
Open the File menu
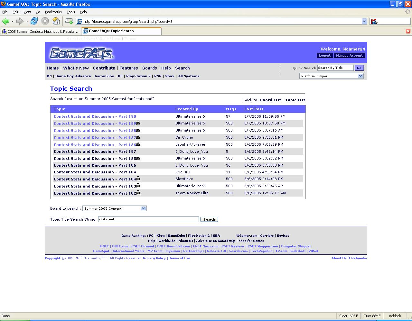click(5, 12)
